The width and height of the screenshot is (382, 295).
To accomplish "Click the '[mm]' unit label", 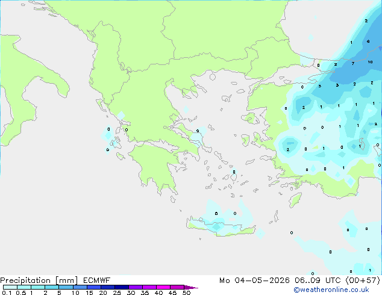I will point(66,281).
